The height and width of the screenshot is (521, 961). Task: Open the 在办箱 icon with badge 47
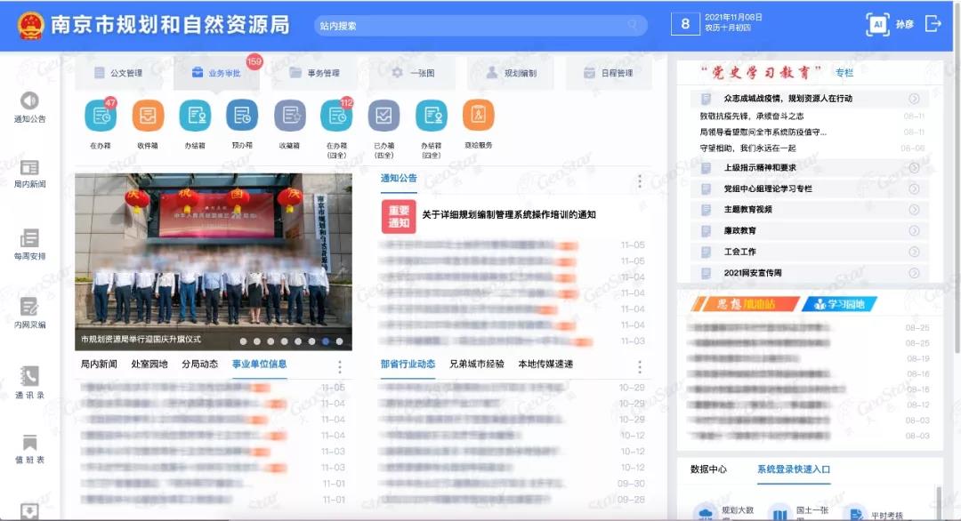click(x=100, y=116)
